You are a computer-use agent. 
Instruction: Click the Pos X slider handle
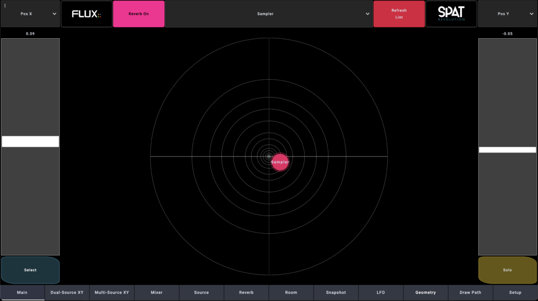coord(30,141)
